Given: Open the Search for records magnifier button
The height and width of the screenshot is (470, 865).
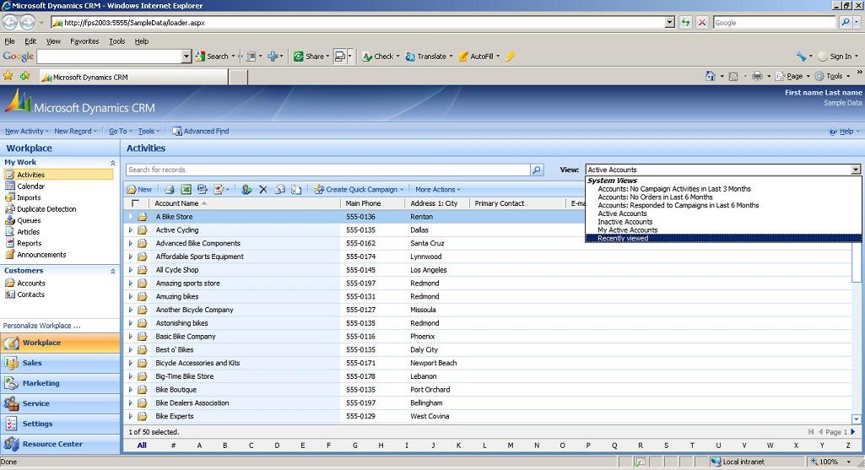Looking at the screenshot, I should point(537,170).
